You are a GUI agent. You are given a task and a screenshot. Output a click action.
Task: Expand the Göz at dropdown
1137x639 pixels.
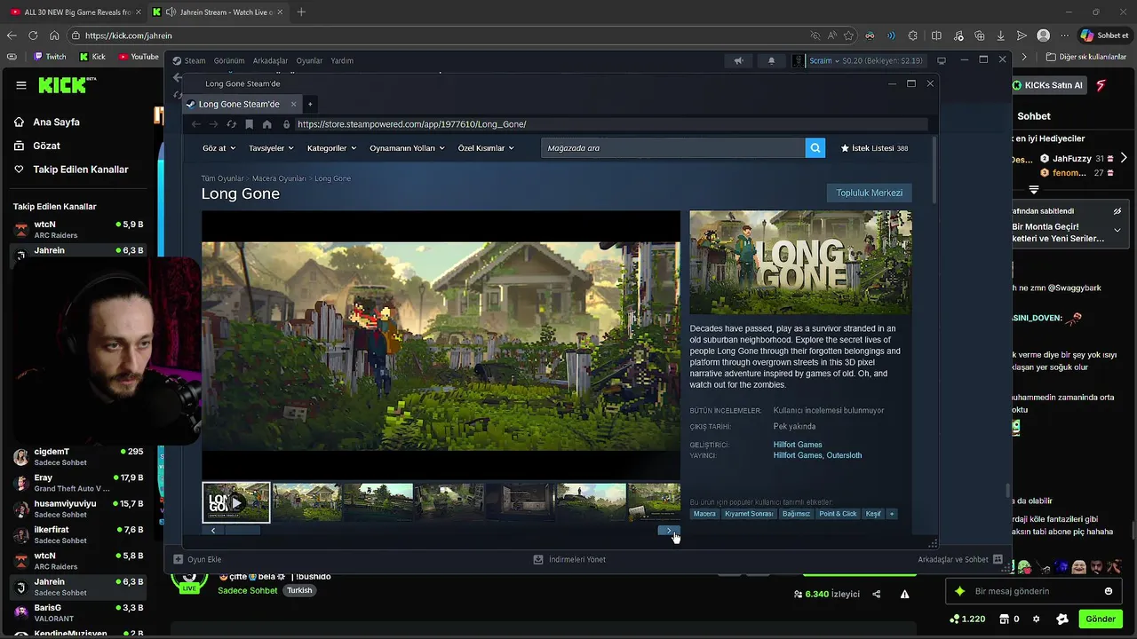point(219,148)
